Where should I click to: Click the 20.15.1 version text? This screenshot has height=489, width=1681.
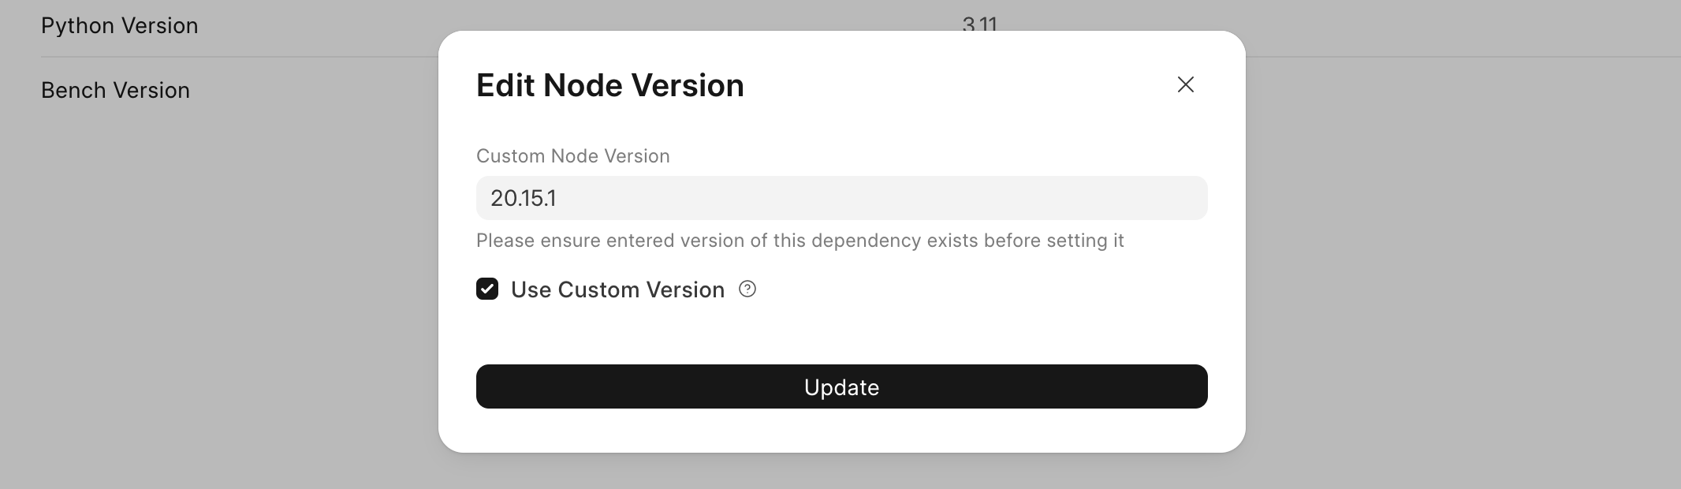click(524, 198)
